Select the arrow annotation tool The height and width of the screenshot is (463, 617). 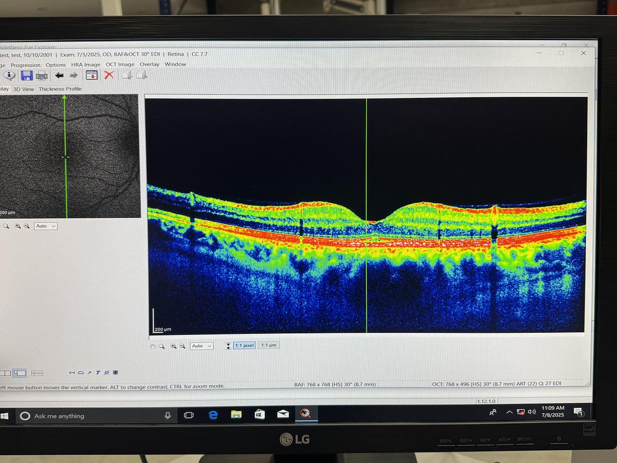(89, 372)
